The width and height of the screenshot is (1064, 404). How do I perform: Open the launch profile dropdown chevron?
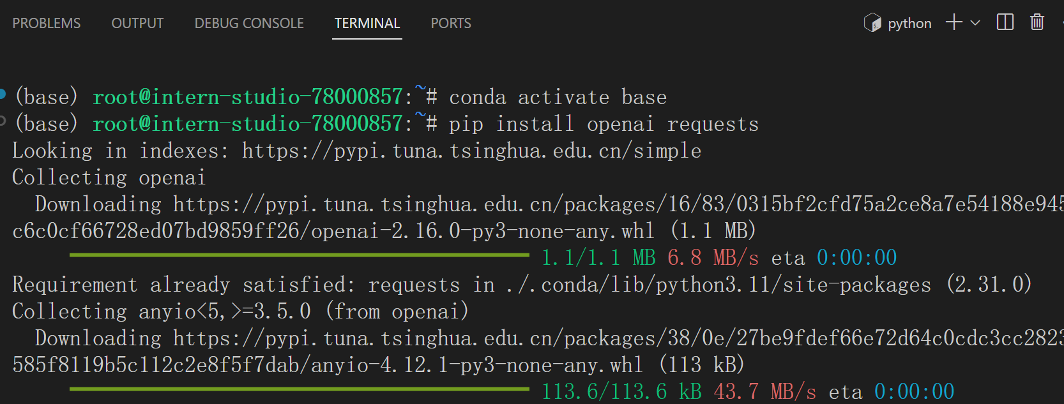tap(975, 23)
